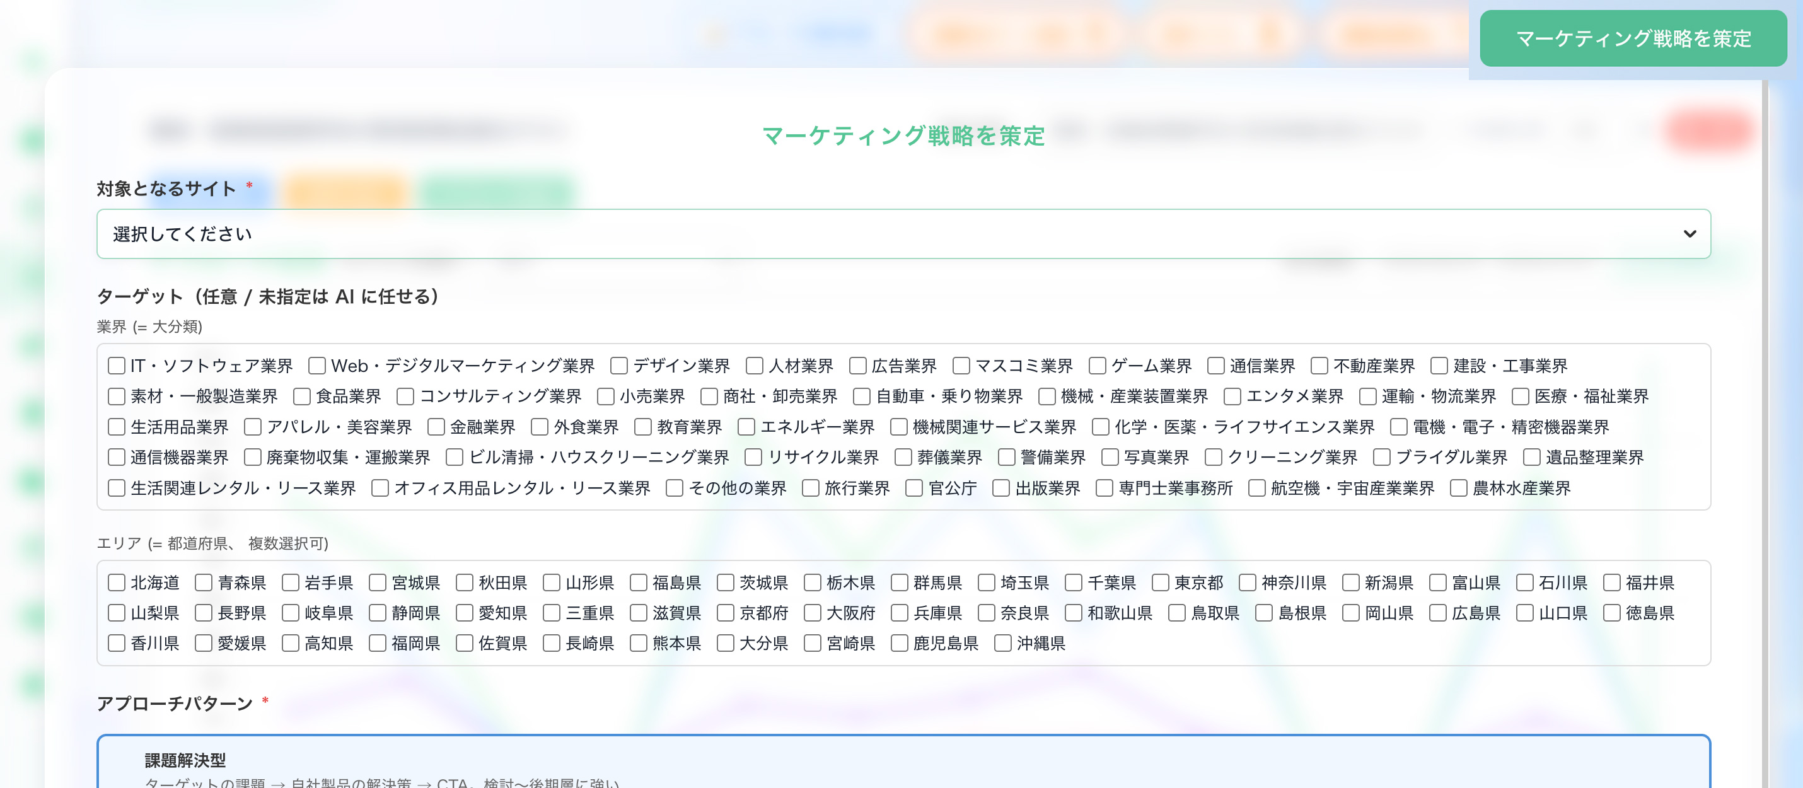Enable ビル清掃・ハウスクリーニング業界 checkbox
Viewport: 1803px width, 788px height.
pyautogui.click(x=455, y=458)
